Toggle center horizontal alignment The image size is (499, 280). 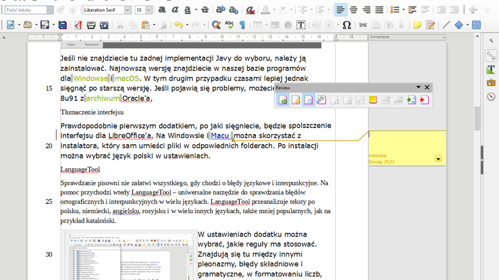click(x=354, y=10)
